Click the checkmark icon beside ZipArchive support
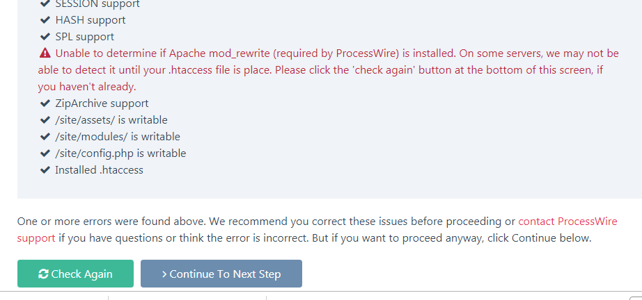Screen dimensions: 642x300 point(45,103)
